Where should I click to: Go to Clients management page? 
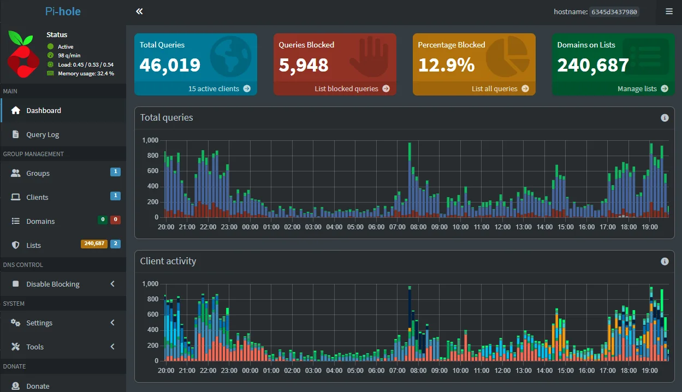pyautogui.click(x=63, y=197)
